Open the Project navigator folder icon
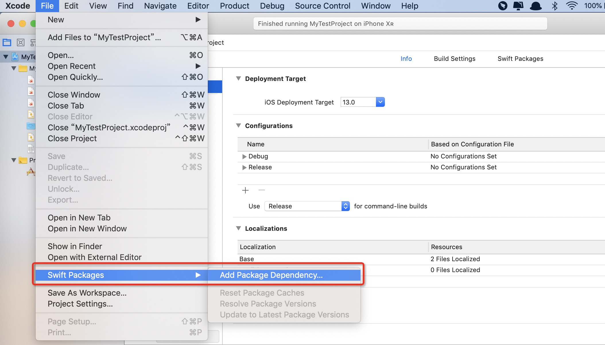Image resolution: width=605 pixels, height=345 pixels. [7, 42]
